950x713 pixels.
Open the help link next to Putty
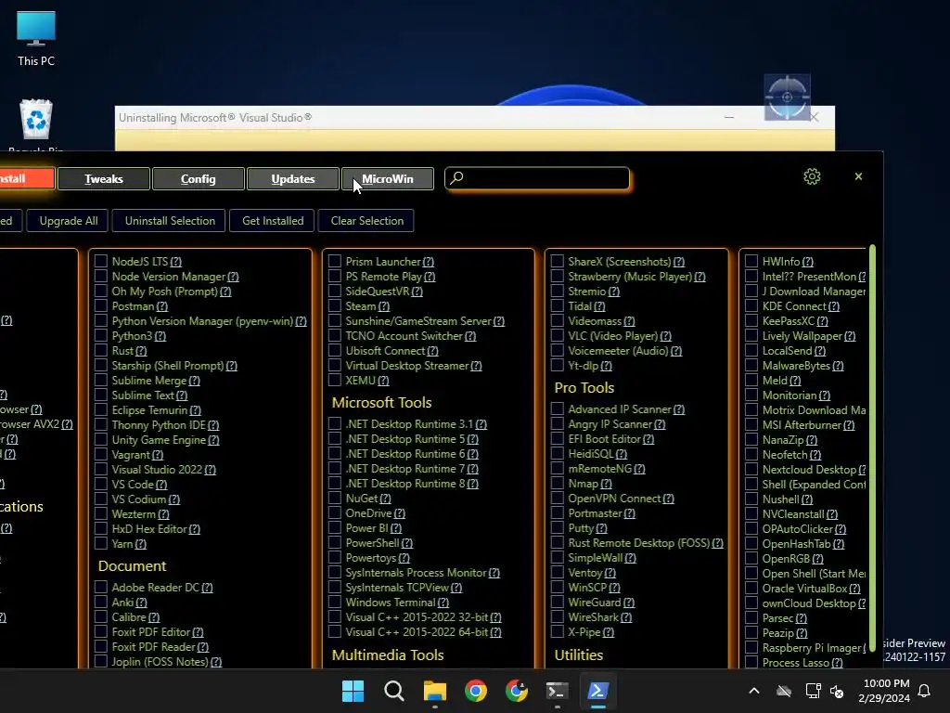(x=601, y=528)
